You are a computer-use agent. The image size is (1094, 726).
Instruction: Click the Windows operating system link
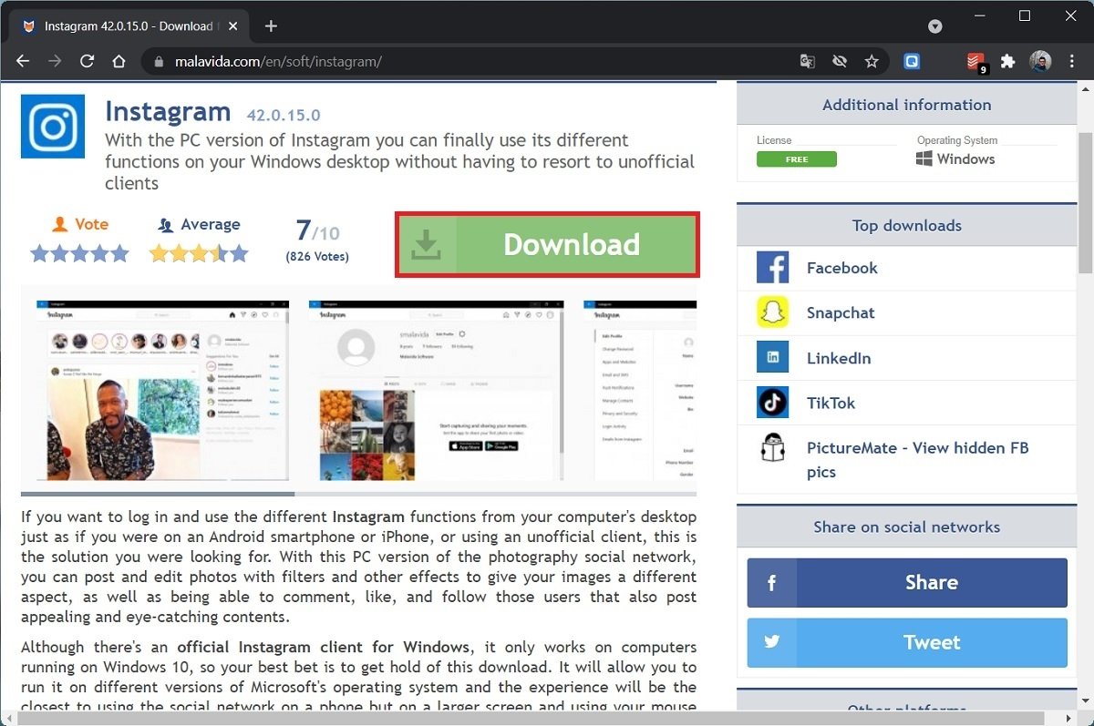point(965,158)
